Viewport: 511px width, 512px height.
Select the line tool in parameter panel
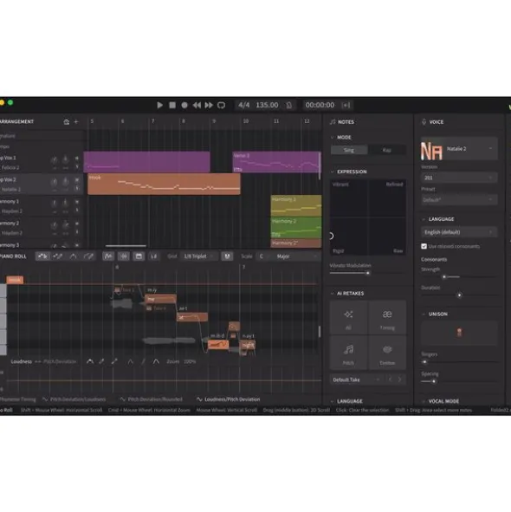pyautogui.click(x=114, y=361)
